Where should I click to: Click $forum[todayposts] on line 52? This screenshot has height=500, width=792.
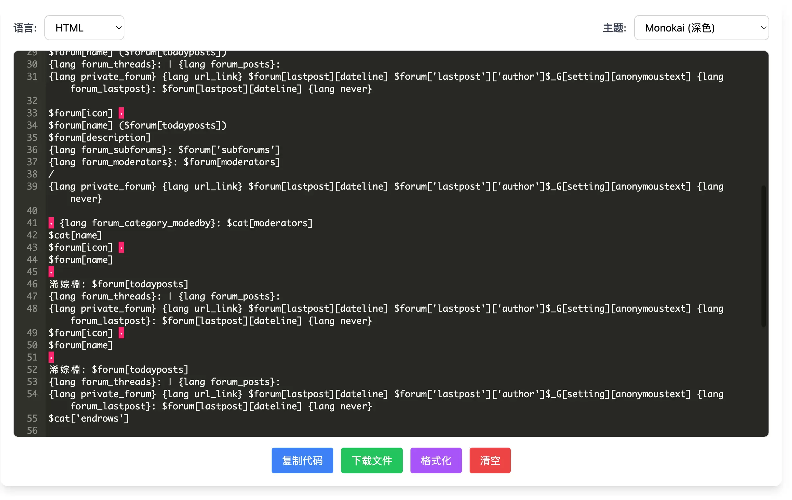pos(140,370)
